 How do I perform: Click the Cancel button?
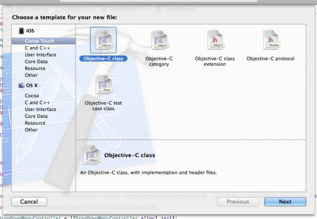tap(29, 202)
